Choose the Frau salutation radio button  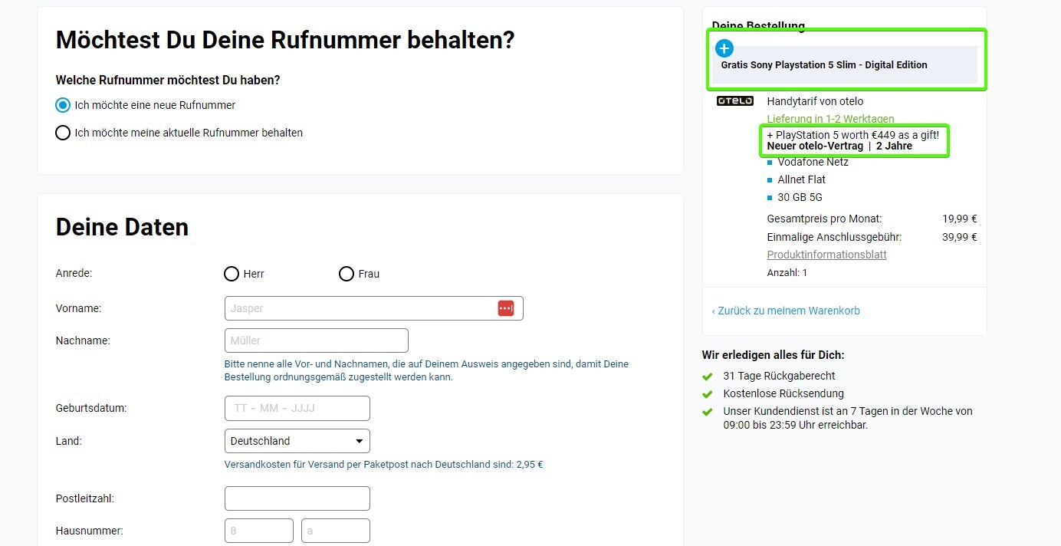[x=347, y=274]
